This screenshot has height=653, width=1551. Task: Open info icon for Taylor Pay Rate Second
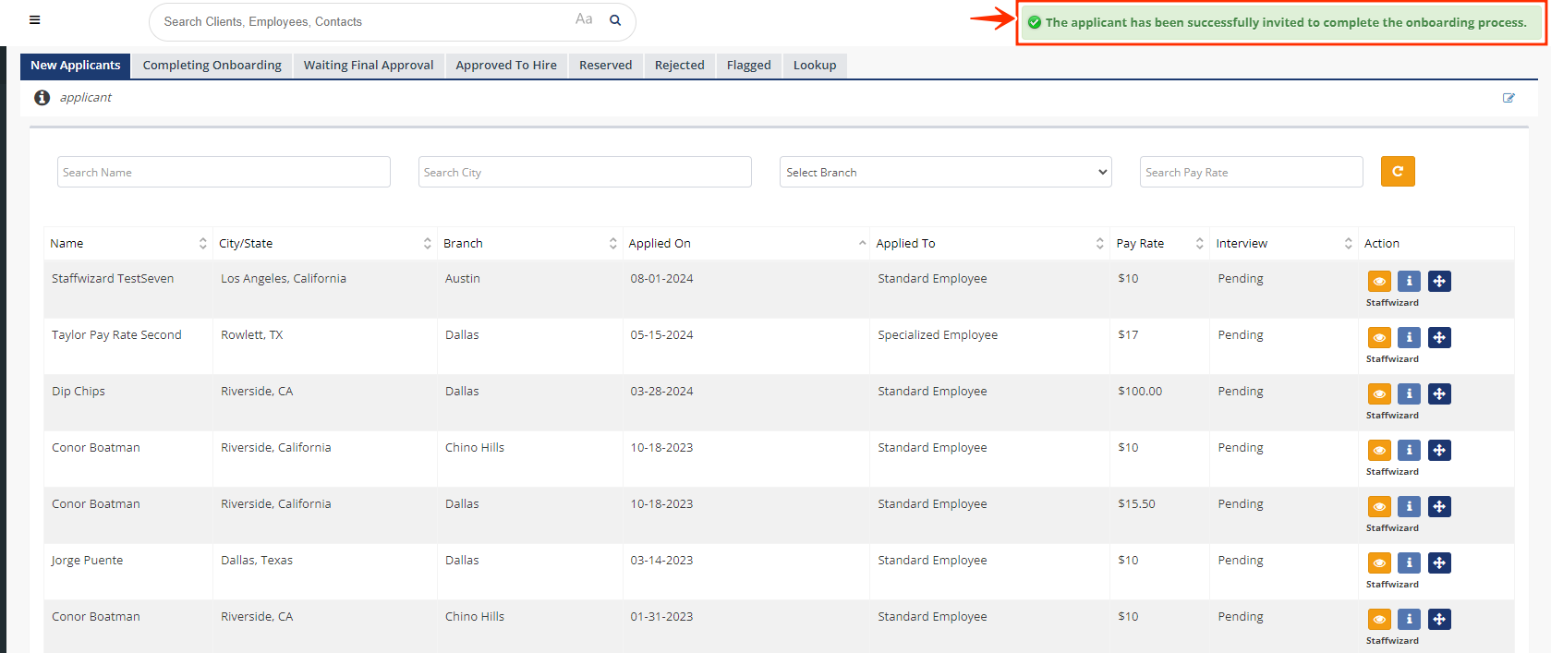[1409, 338]
